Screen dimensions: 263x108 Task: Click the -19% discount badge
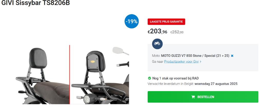[132, 21]
